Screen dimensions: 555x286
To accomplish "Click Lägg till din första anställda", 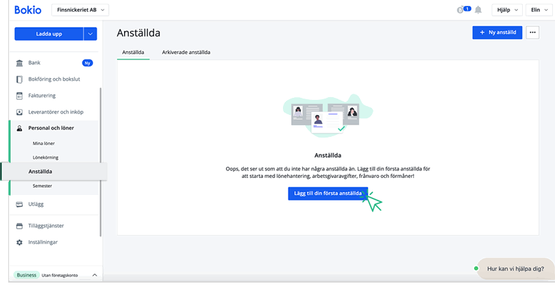I will click(328, 194).
